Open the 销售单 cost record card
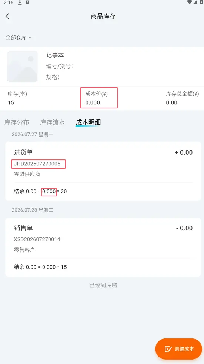Image resolution: width=204 pixels, height=364 pixels. [x=103, y=247]
